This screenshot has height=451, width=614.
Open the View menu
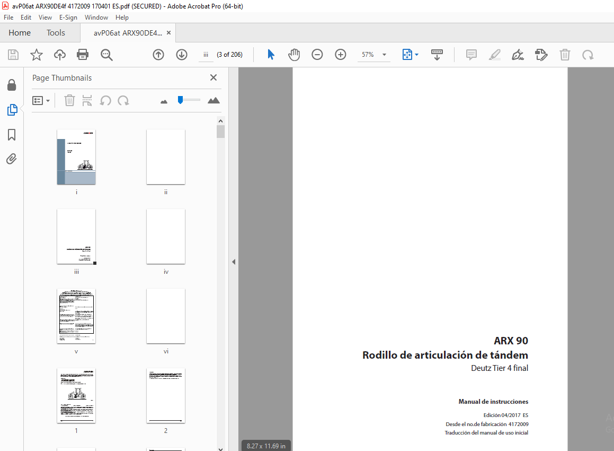click(45, 18)
